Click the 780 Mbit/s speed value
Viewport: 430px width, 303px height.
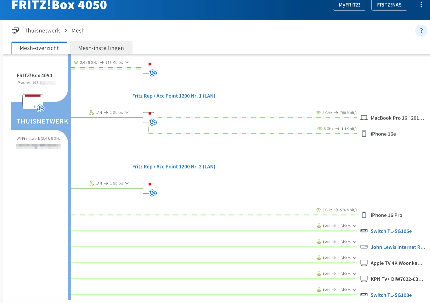349,113
